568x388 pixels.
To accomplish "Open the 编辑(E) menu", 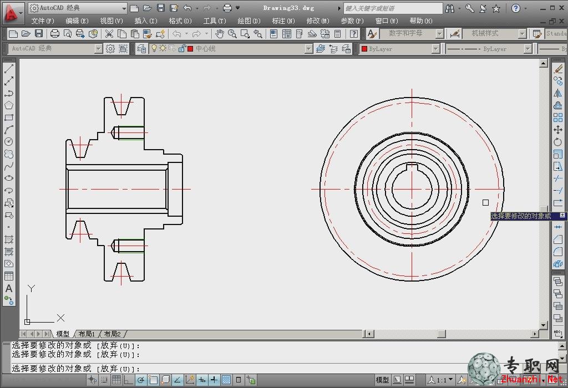I will pyautogui.click(x=77, y=21).
